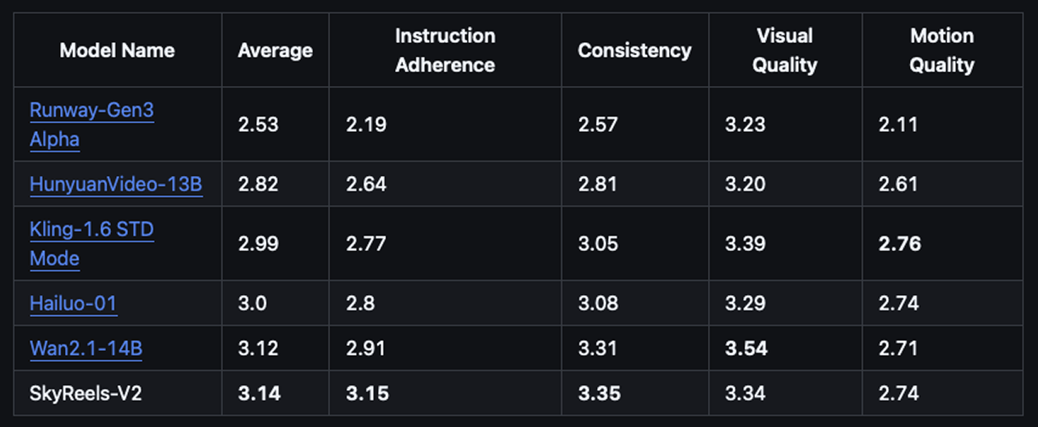Click the SkyReels-V2 model name cell
Image resolution: width=1038 pixels, height=427 pixels.
point(86,394)
